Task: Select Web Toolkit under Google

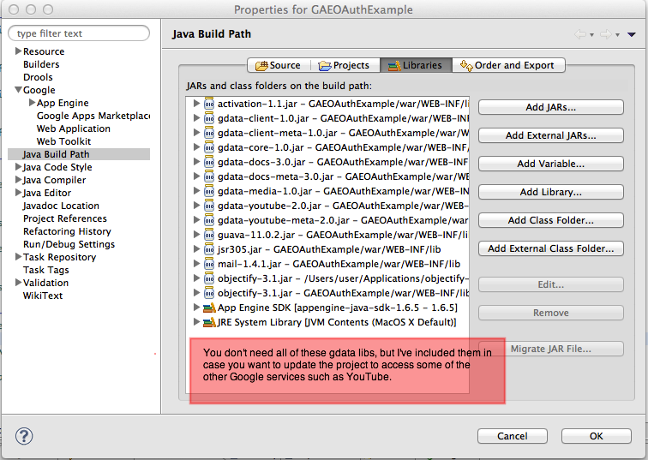Action: (63, 141)
